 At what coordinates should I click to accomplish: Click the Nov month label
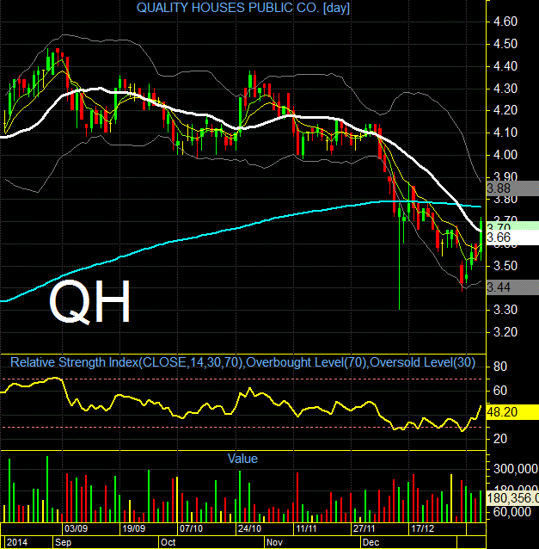pos(274,542)
